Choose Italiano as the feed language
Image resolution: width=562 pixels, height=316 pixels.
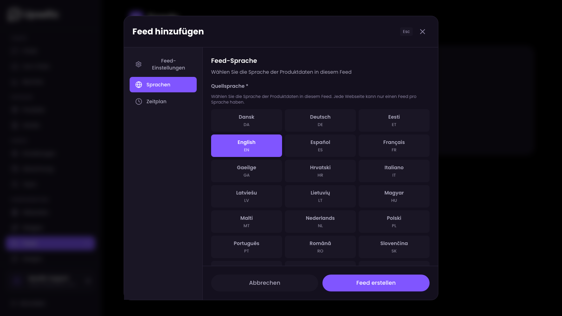(x=394, y=171)
